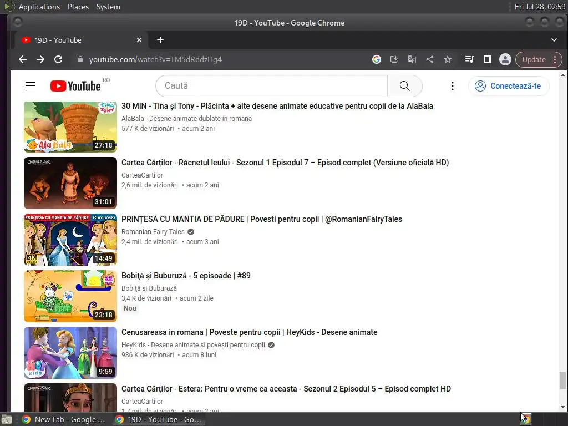Open Chrome profile avatar
This screenshot has height=426, width=568.
coord(505,59)
